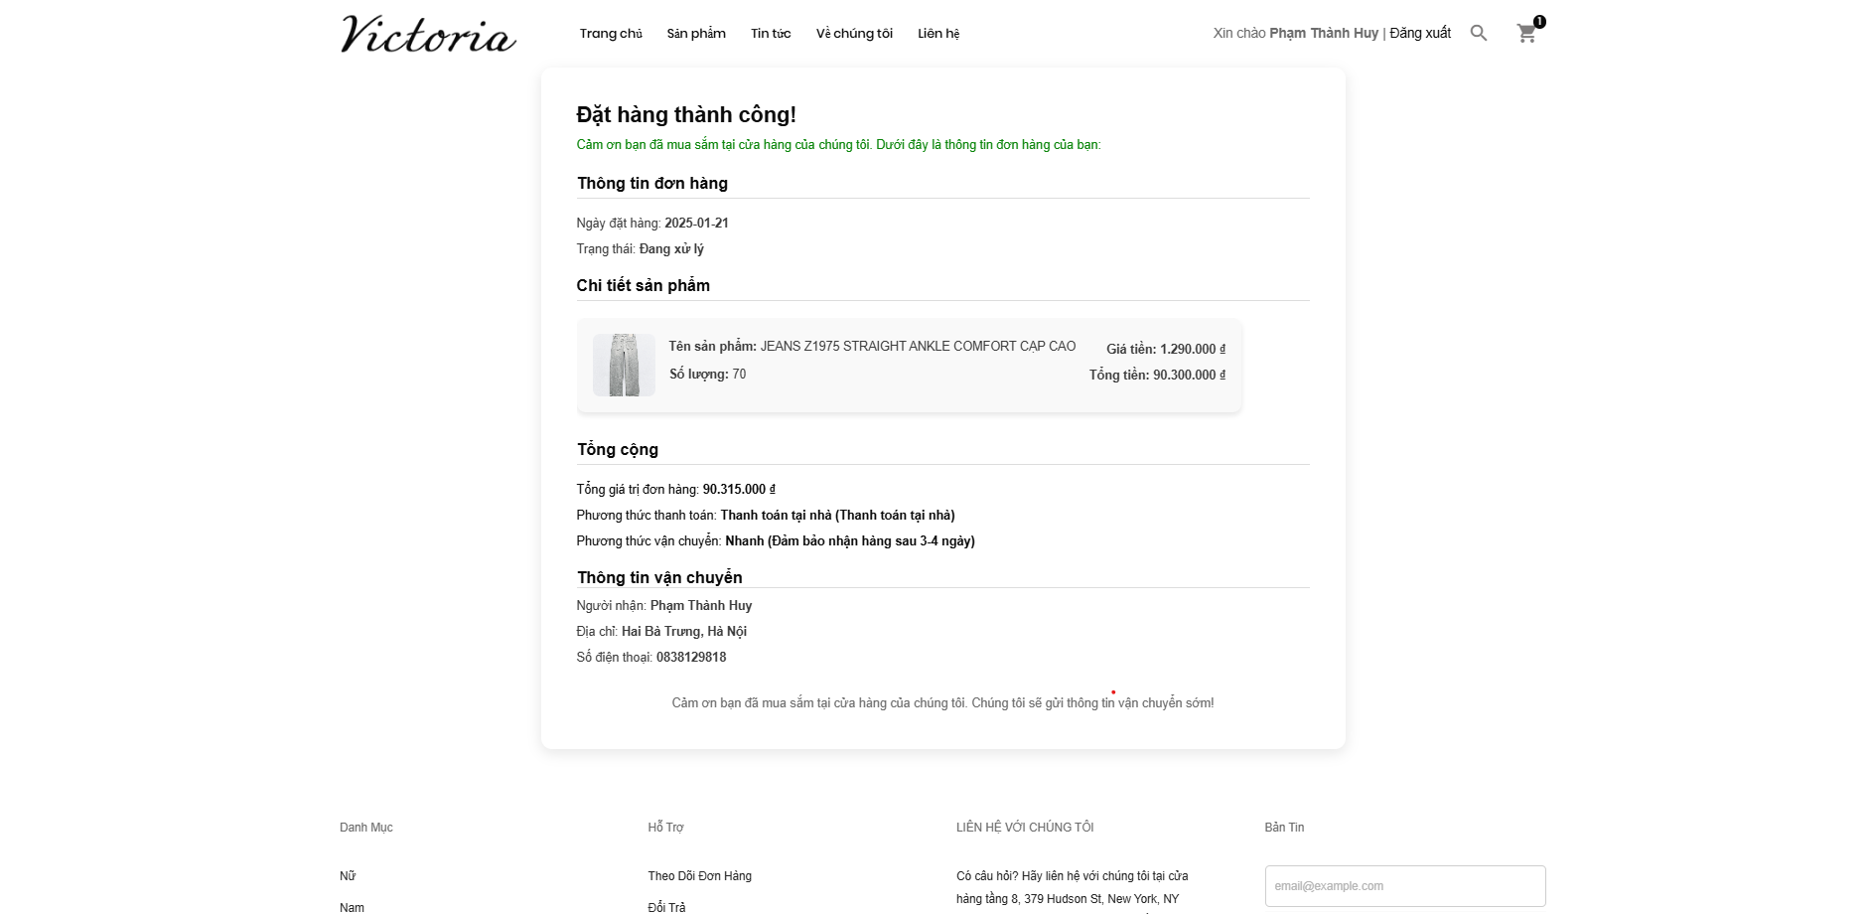Open the Trang chủ menu item
Screen dimensions: 1871x914
pos(611,34)
